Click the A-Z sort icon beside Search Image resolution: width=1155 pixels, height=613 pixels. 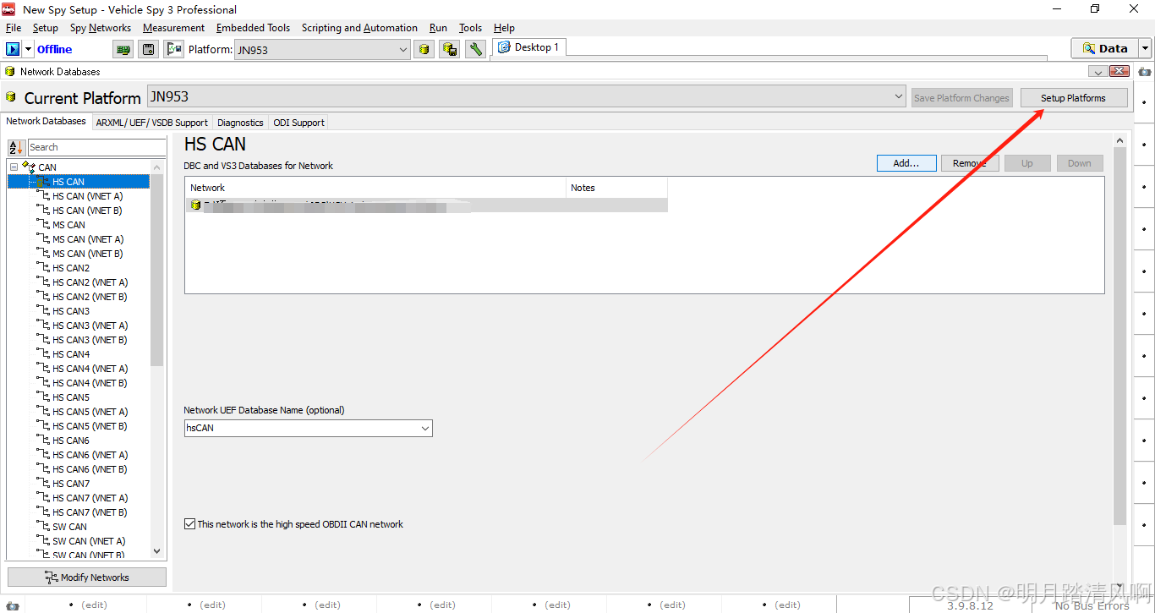(16, 147)
